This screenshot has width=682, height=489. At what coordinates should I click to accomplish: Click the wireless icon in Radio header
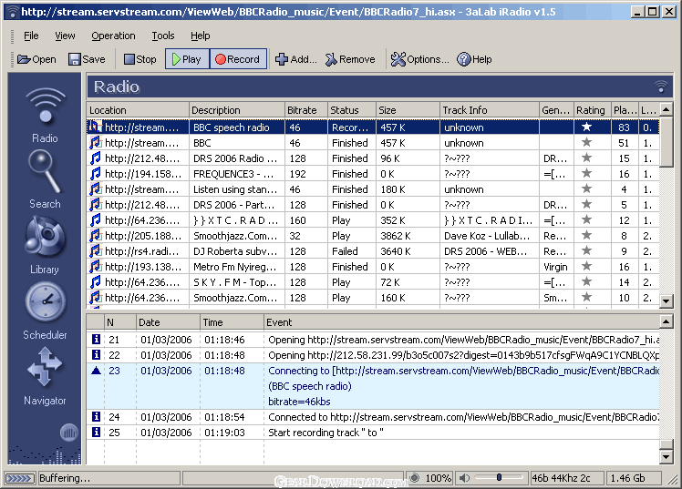click(661, 87)
